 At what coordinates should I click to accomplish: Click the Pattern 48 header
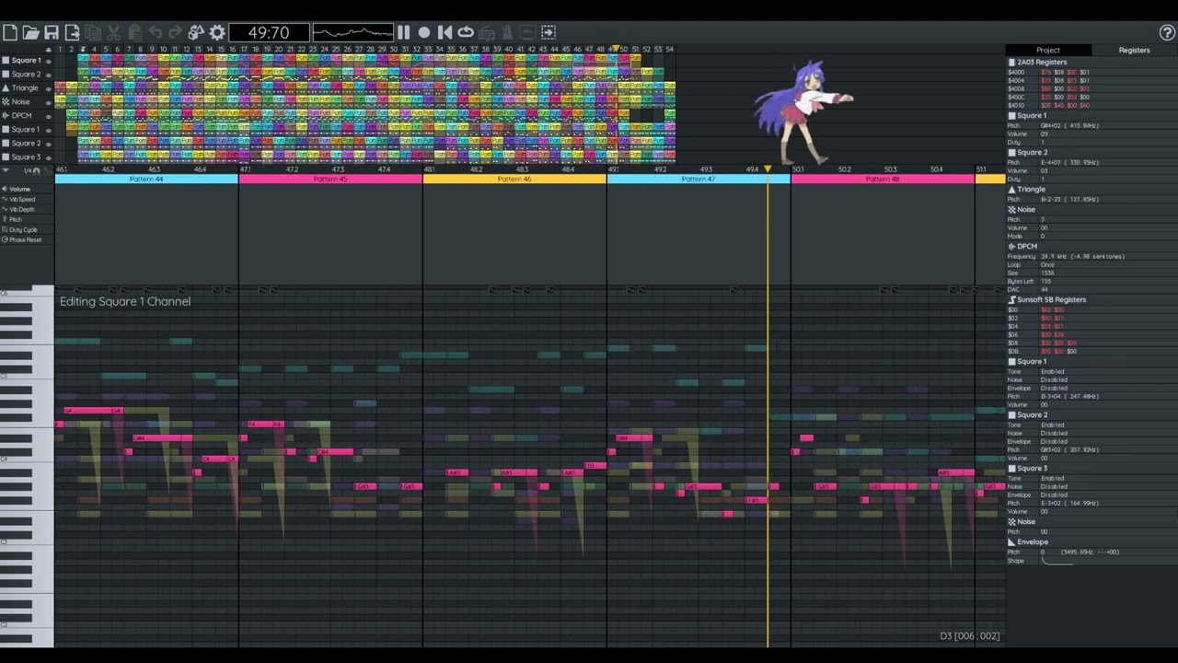tap(883, 180)
